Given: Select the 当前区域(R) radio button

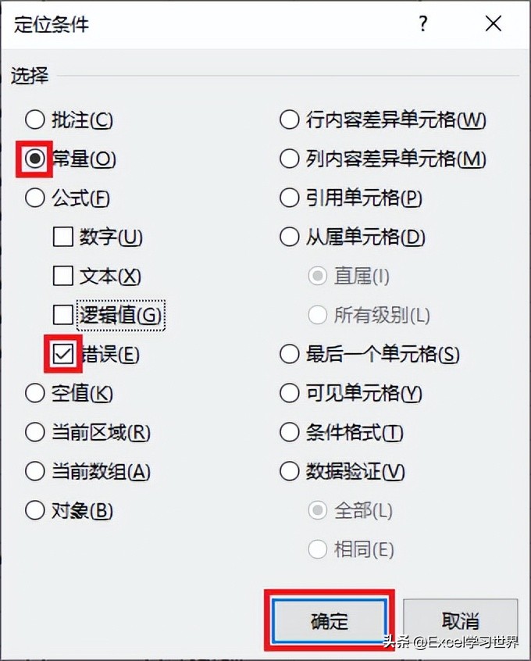Looking at the screenshot, I should 35,433.
